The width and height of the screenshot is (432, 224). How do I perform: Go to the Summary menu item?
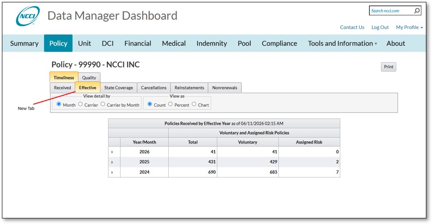tap(24, 43)
